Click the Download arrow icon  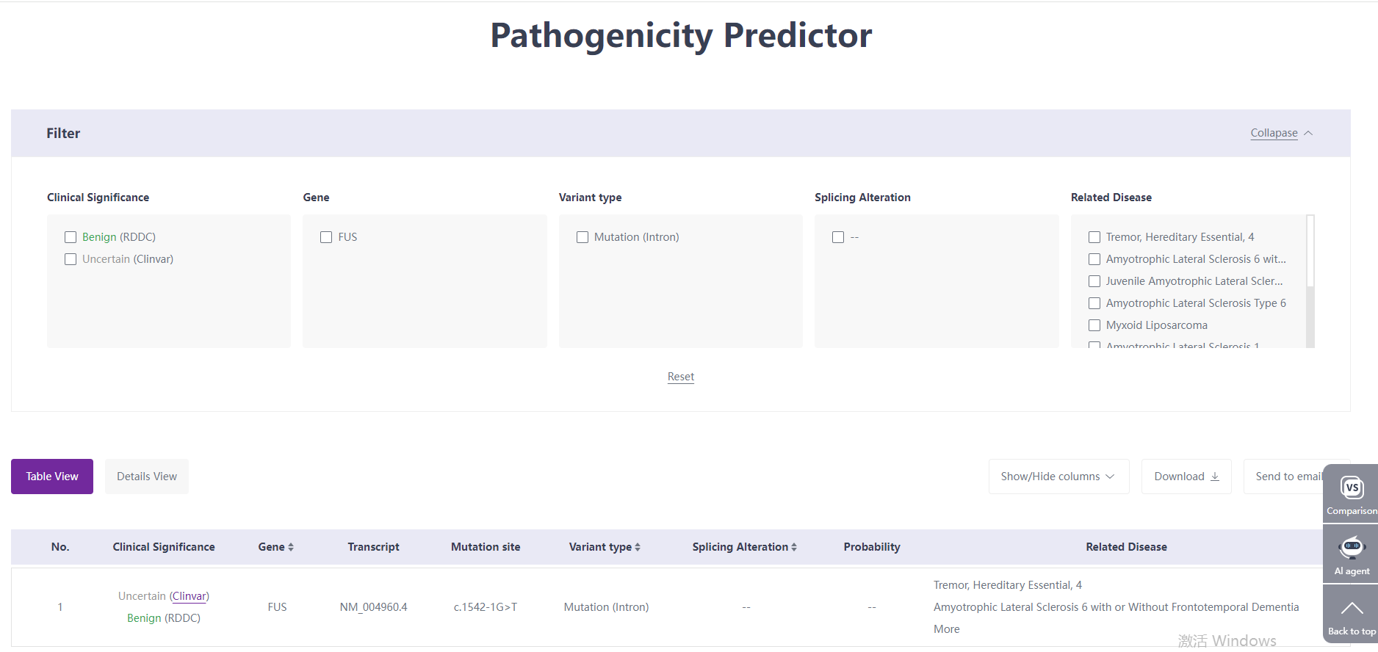pos(1215,477)
